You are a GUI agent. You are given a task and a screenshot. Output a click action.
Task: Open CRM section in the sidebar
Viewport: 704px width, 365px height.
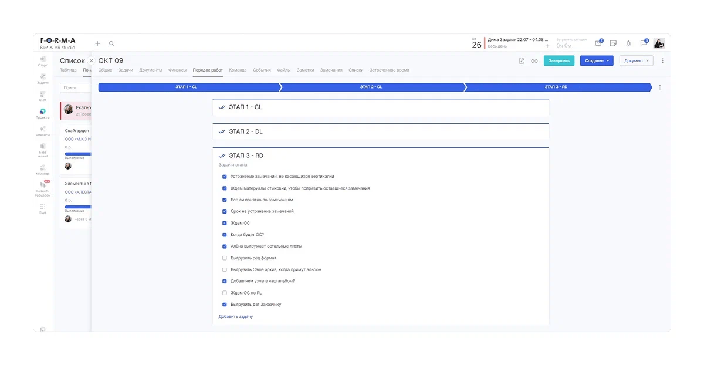[43, 96]
